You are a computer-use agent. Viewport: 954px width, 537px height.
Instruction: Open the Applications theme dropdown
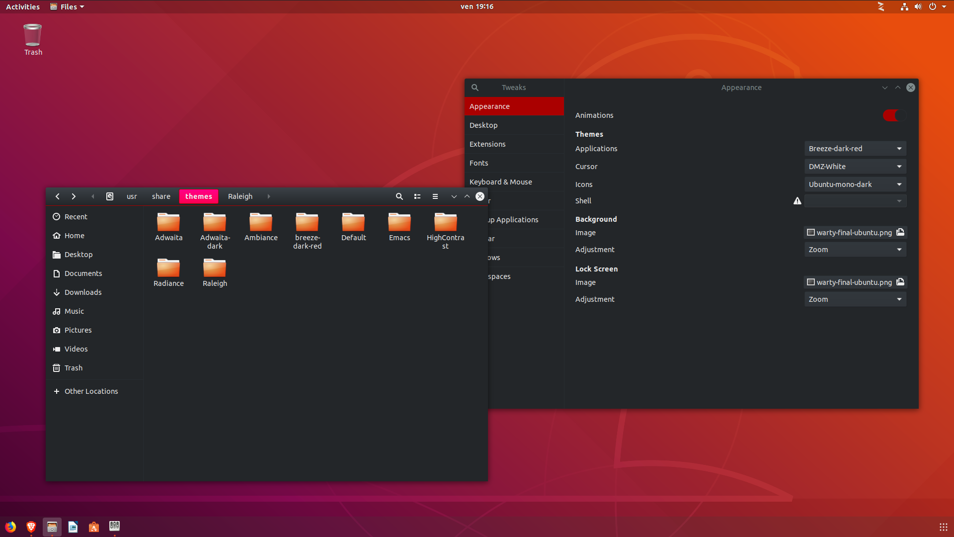click(855, 149)
